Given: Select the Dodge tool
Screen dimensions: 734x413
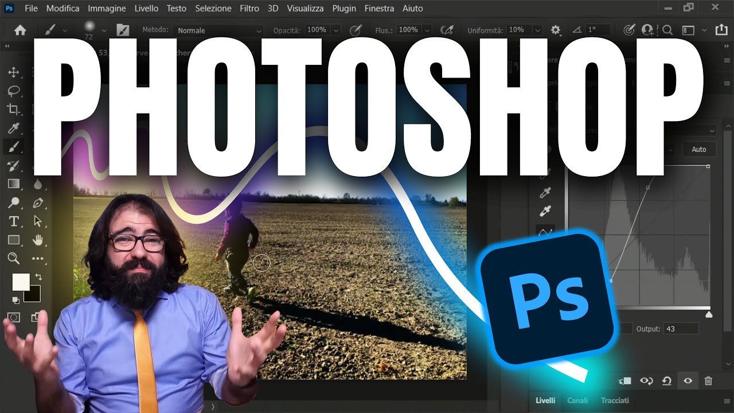Looking at the screenshot, I should (13, 202).
